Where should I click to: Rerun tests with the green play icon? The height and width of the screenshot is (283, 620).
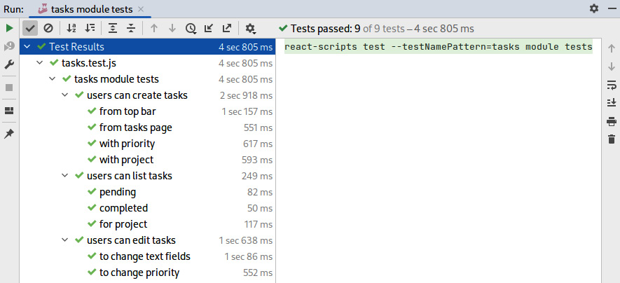[x=10, y=28]
